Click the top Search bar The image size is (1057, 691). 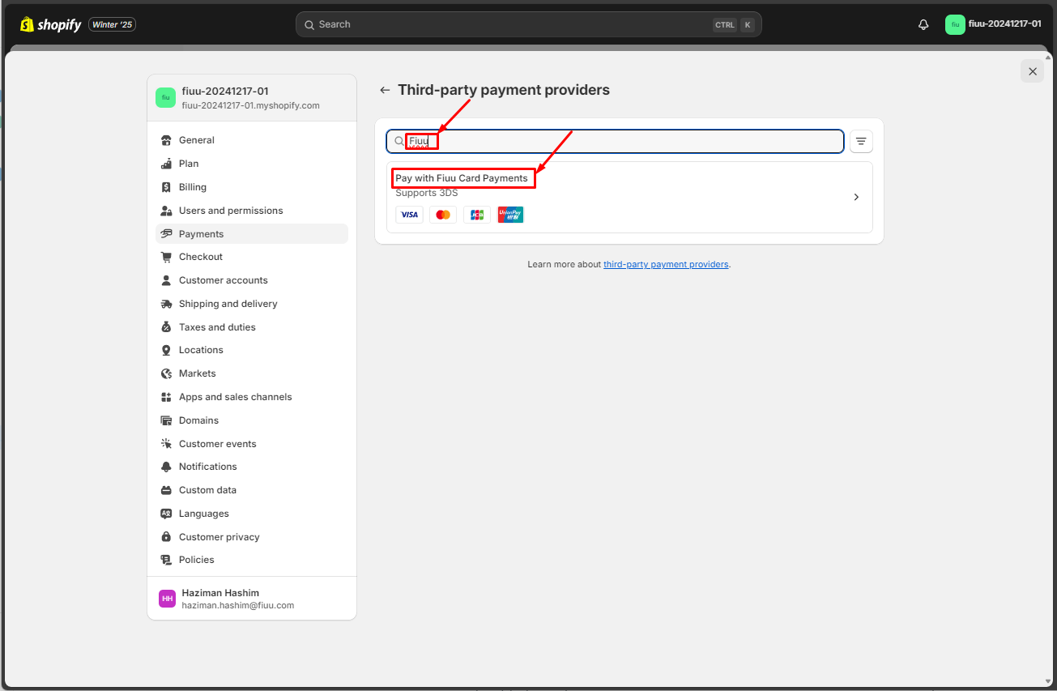click(528, 24)
